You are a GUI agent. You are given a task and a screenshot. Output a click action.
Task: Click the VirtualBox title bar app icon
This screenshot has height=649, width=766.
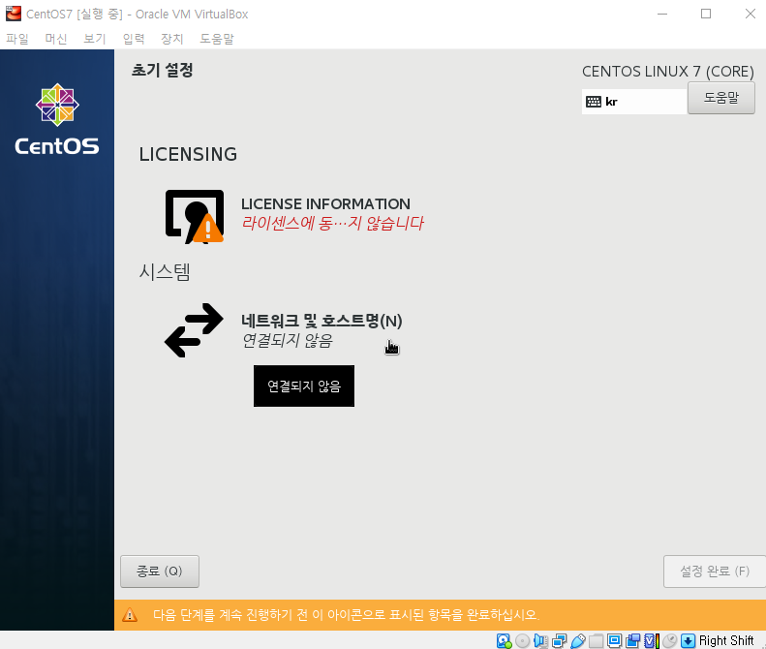tap(14, 14)
